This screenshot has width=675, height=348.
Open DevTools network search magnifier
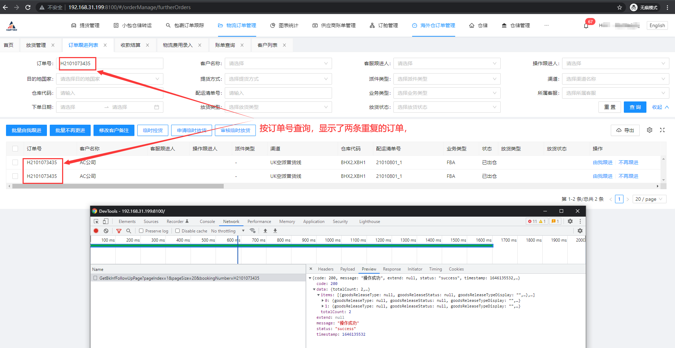click(x=129, y=231)
